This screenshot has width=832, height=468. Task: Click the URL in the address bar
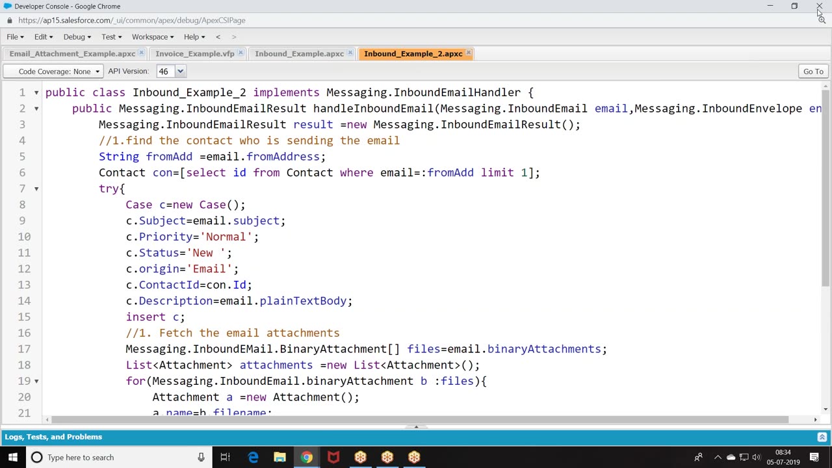click(132, 20)
